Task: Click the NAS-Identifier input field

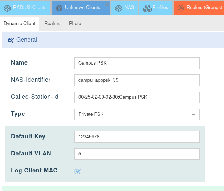Action: coord(137,80)
